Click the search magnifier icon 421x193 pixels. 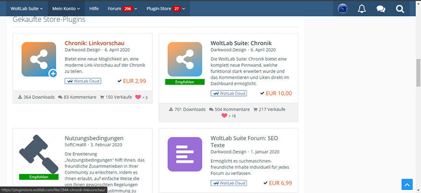(x=399, y=9)
